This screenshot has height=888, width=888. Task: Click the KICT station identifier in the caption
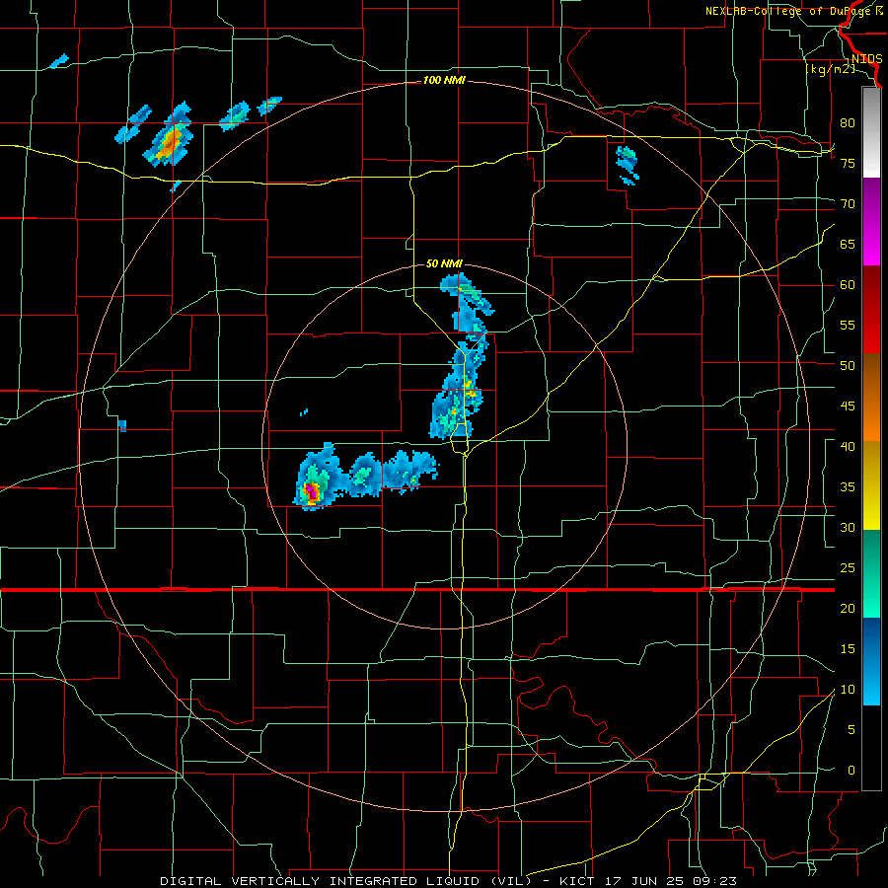578,881
